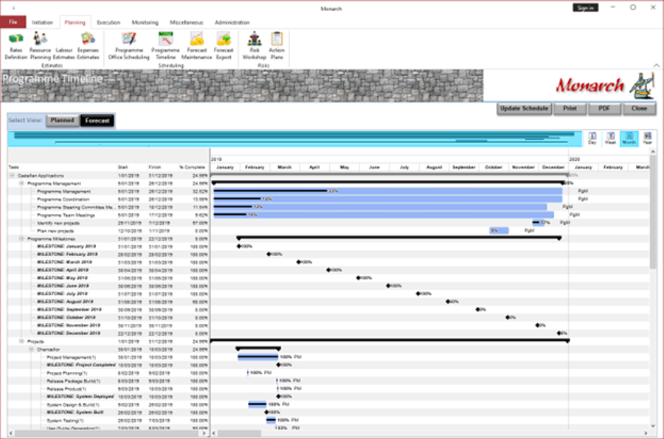The width and height of the screenshot is (664, 439).
Task: Toggle the Planned view
Action: (63, 120)
